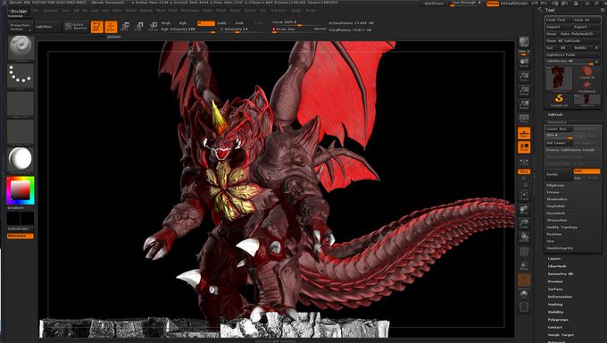This screenshot has width=607, height=343.
Task: Select the Zoom canvas icon in right shelf
Action: click(x=524, y=76)
